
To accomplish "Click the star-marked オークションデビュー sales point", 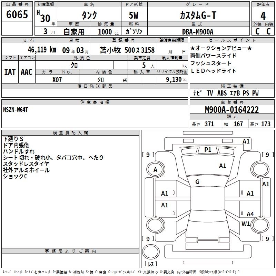I will point(221,48).
